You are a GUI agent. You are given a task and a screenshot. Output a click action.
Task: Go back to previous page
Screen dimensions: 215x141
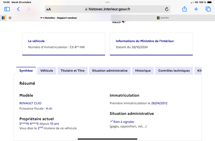coord(18,9)
